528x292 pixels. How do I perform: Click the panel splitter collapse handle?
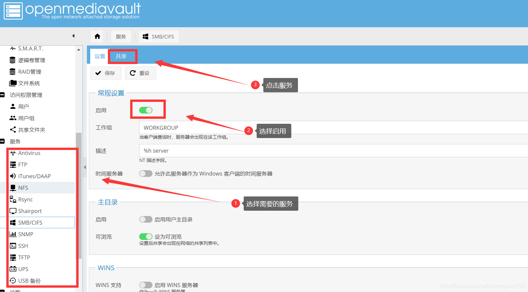click(85, 167)
